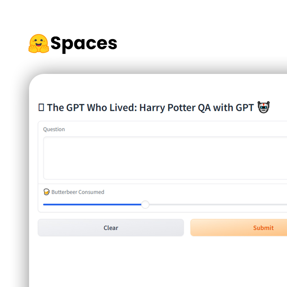This screenshot has width=287, height=287.
Task: Click the word "Potter" in the heading
Action: [x=182, y=107]
